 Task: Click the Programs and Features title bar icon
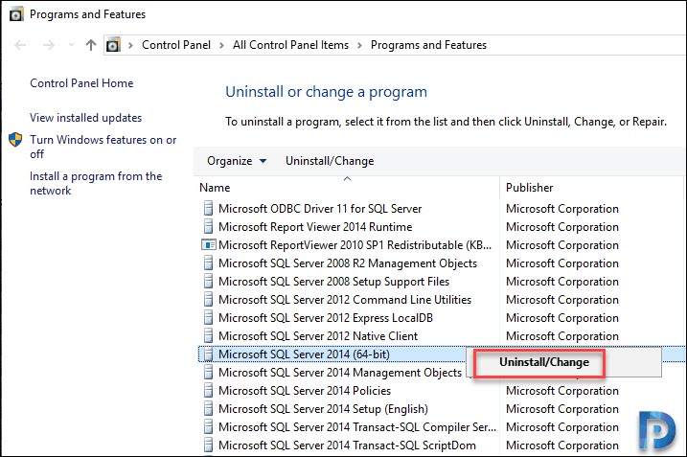[x=16, y=14]
